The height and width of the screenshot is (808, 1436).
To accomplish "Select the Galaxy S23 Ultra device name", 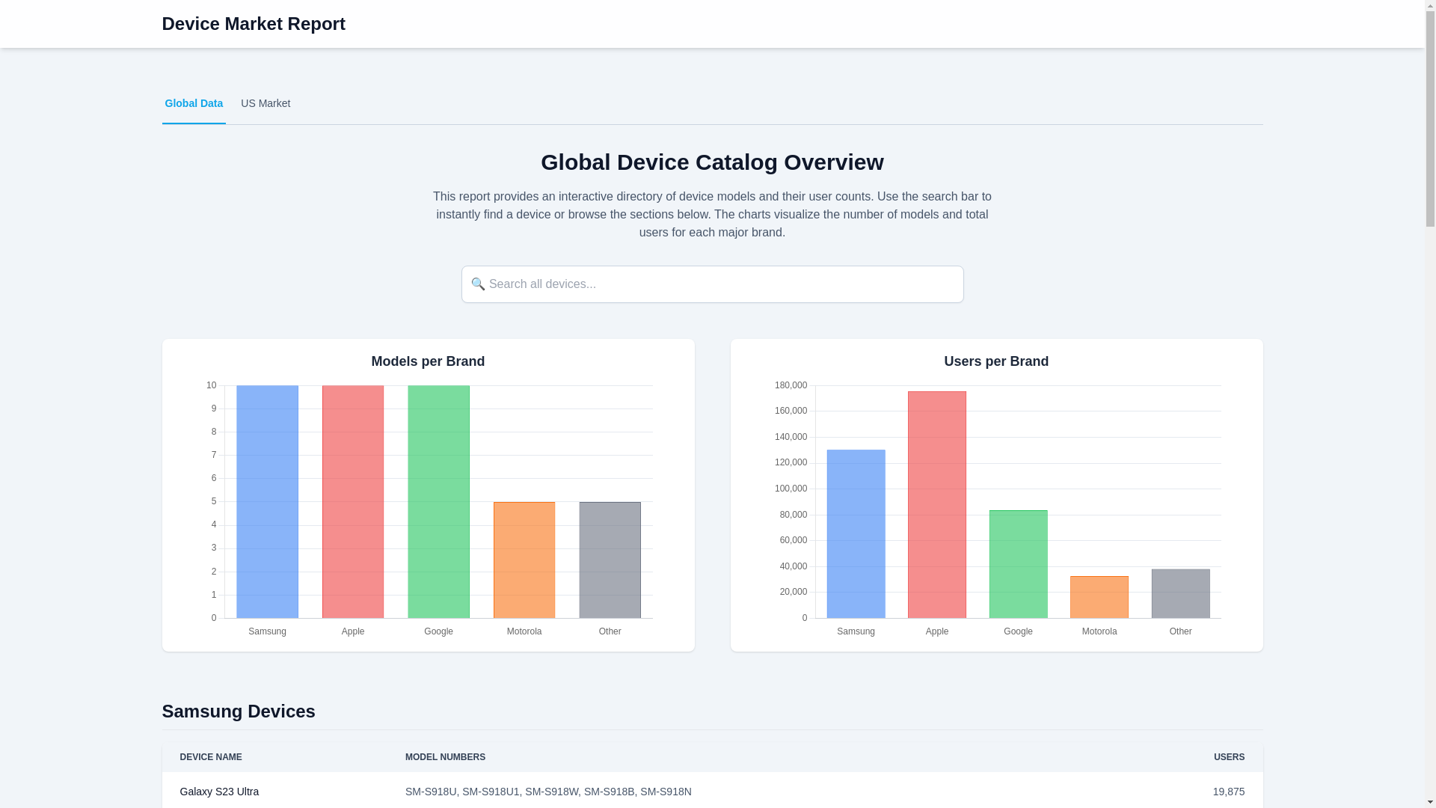I will pyautogui.click(x=219, y=792).
